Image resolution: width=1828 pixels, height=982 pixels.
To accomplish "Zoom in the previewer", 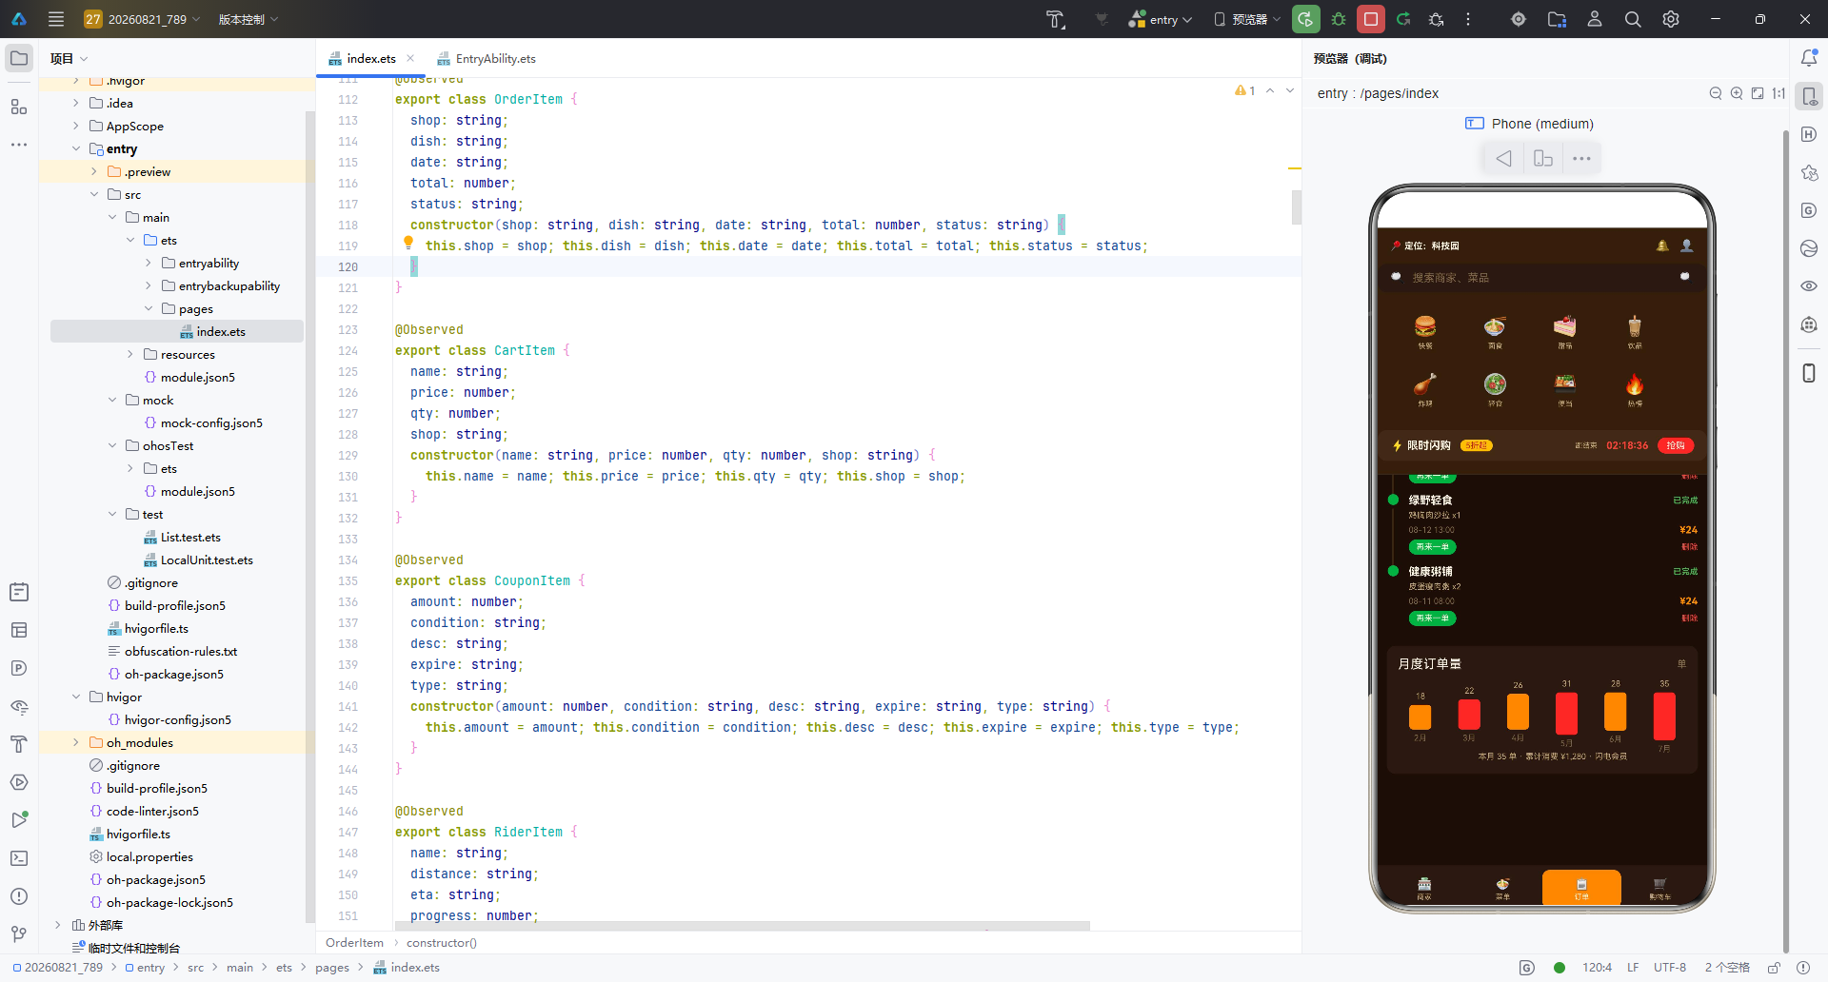I will 1737,93.
